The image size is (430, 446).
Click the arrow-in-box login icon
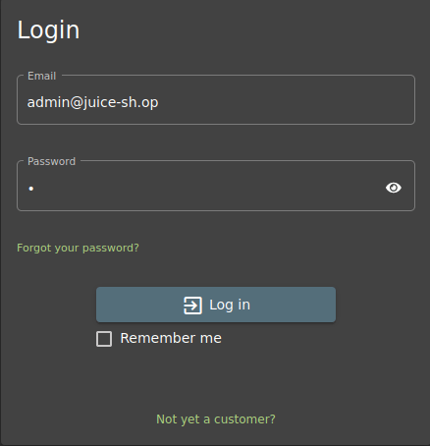click(x=192, y=306)
